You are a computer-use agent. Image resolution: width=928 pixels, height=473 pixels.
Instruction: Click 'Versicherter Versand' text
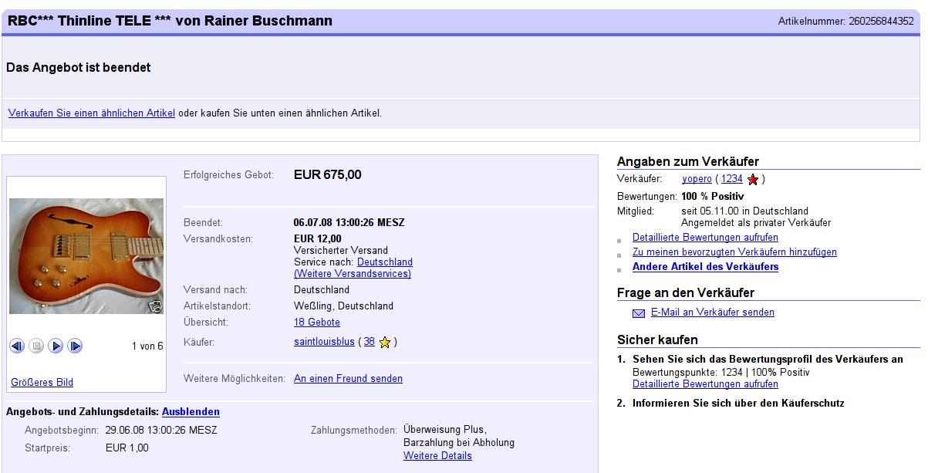pos(341,251)
